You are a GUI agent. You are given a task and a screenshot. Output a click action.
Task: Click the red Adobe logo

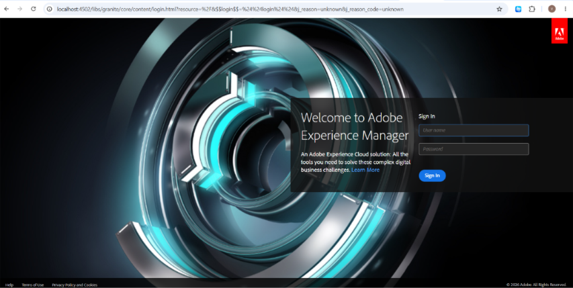click(x=560, y=31)
